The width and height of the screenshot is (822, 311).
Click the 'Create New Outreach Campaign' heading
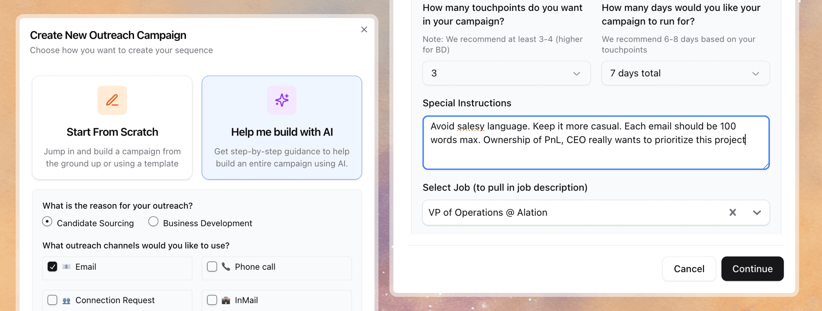(x=108, y=35)
